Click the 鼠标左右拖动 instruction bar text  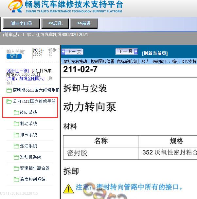pos(130,61)
